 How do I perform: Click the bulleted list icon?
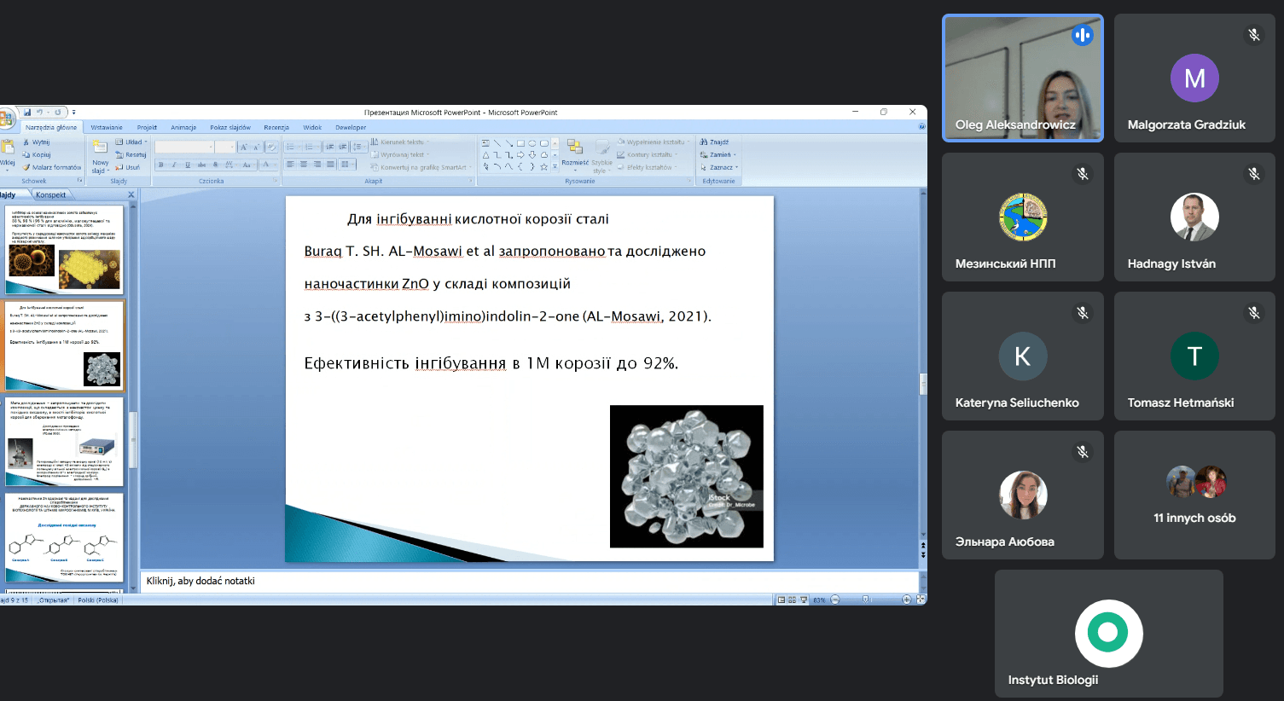point(292,147)
